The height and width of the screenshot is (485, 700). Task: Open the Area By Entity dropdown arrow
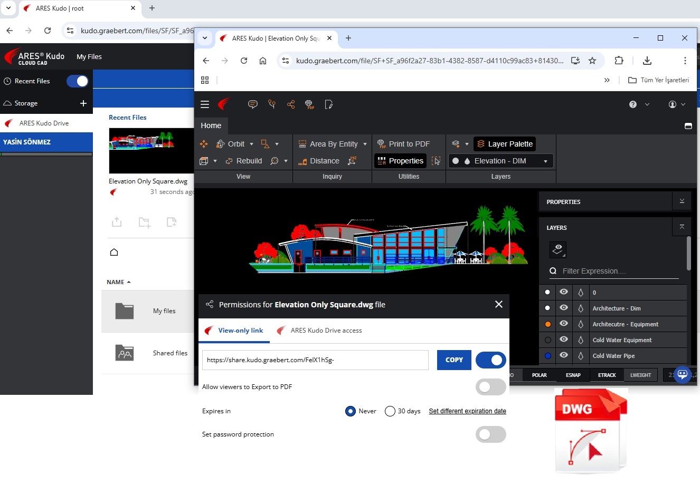click(365, 144)
